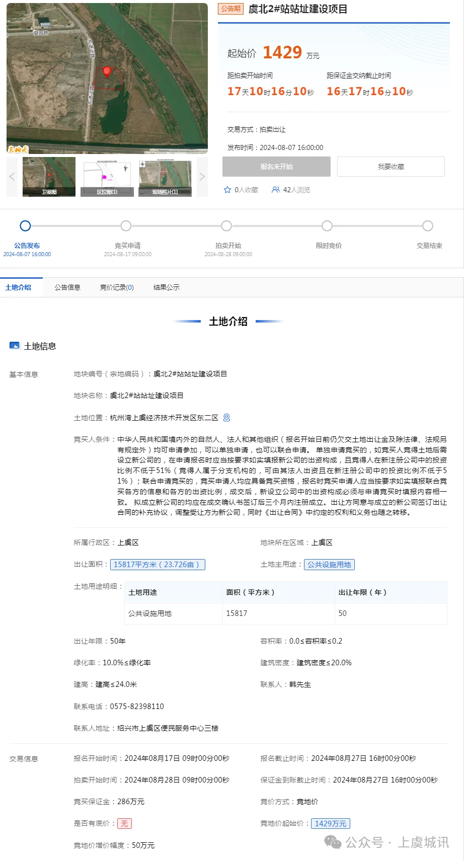Show previous thumbnails with left arrow

[12, 176]
